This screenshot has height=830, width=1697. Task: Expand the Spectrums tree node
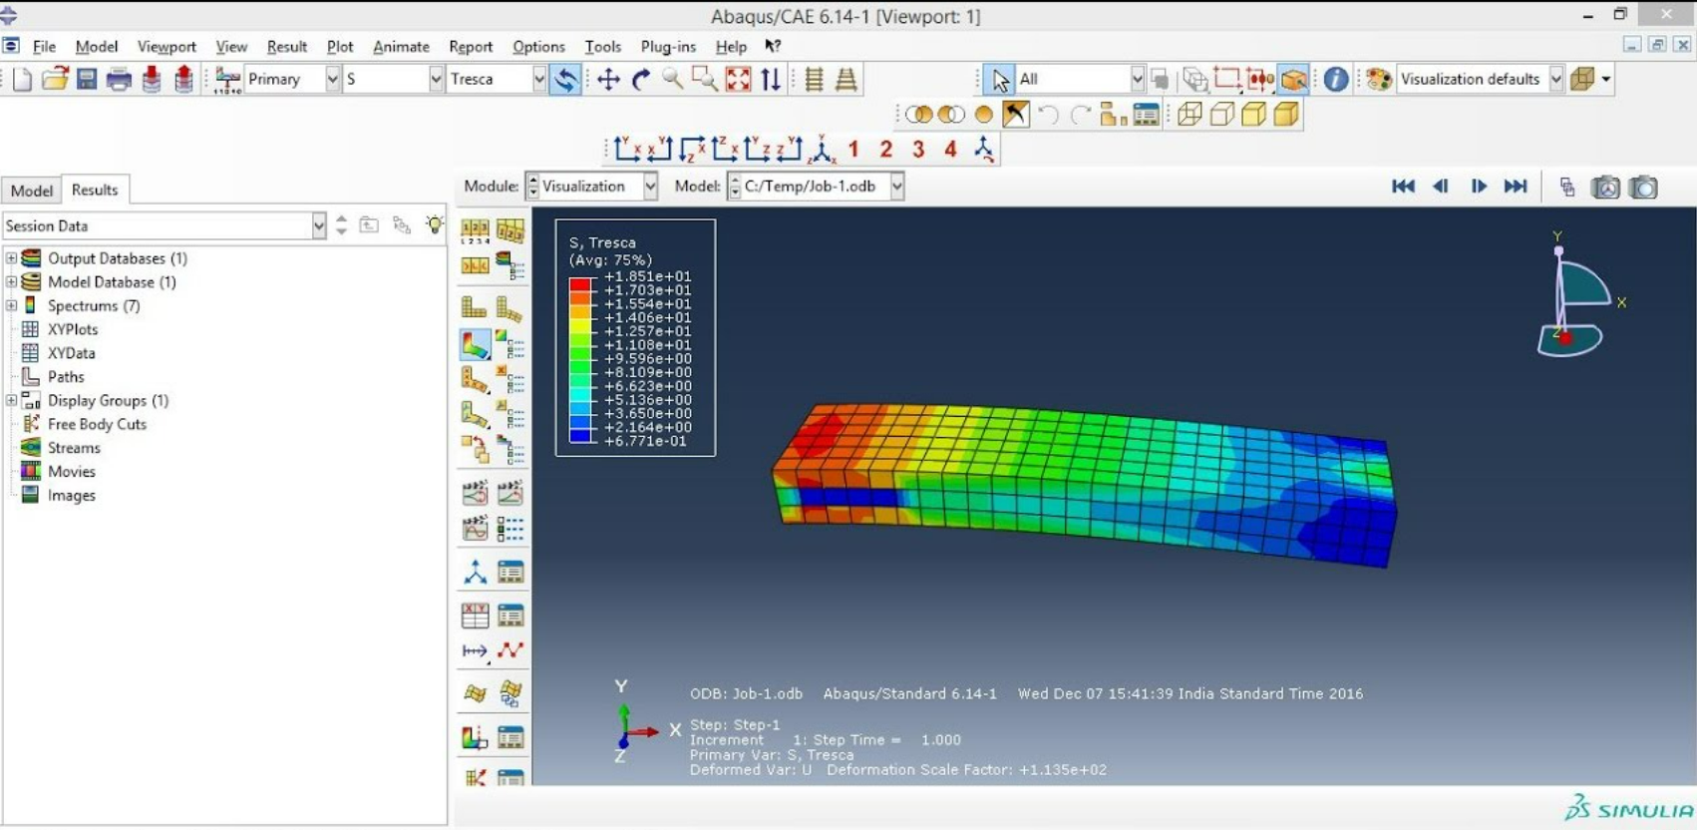12,305
